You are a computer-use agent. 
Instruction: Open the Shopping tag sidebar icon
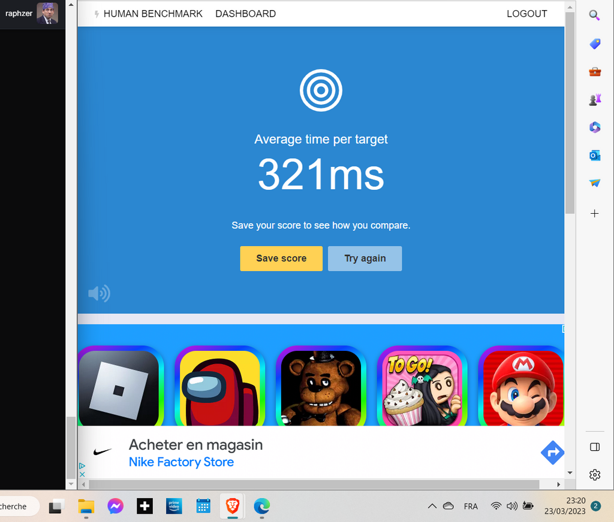coord(594,44)
